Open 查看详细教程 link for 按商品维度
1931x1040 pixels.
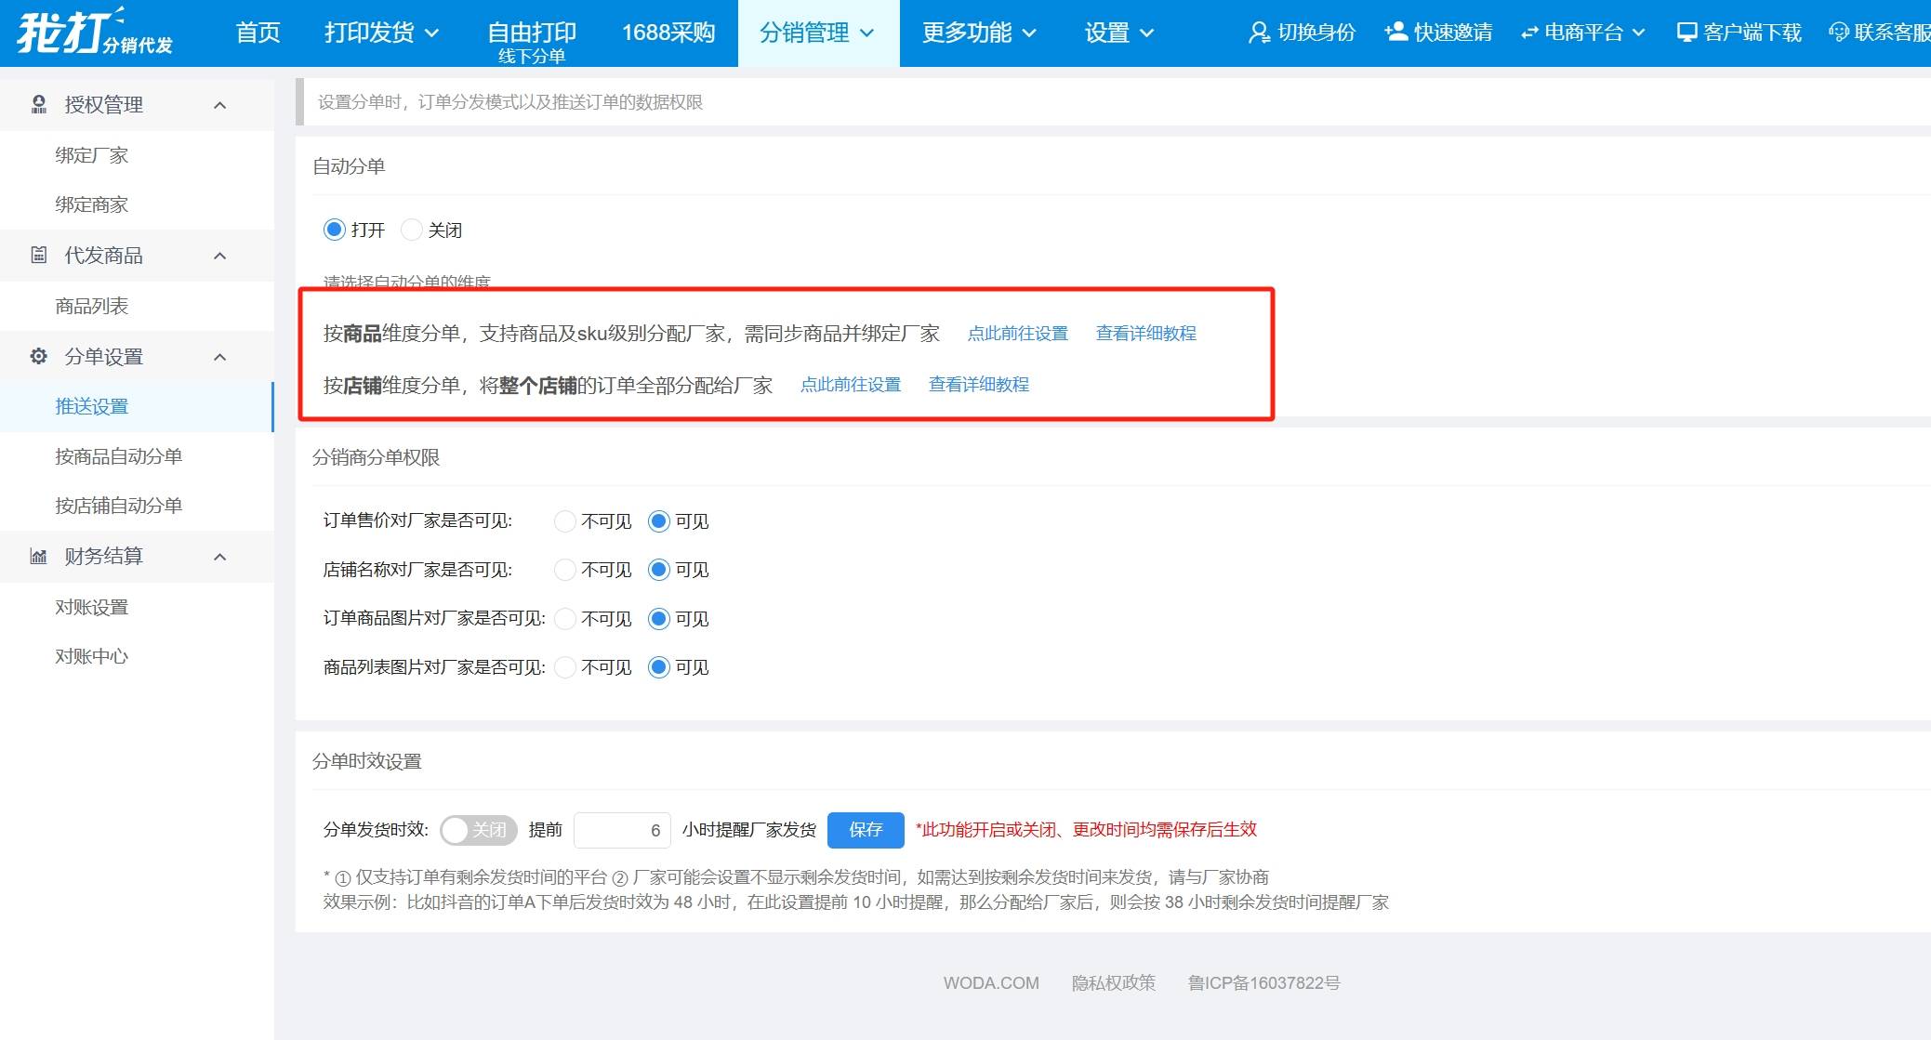[x=1145, y=334]
